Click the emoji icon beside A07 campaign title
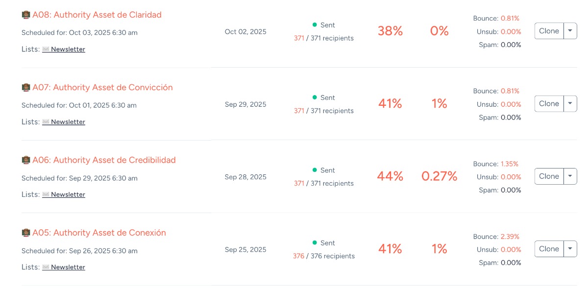588x289 pixels. [26, 87]
